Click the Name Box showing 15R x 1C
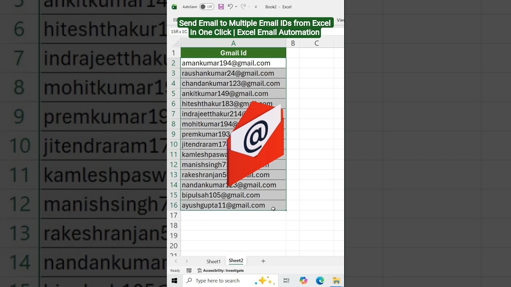Screen dimensions: 511x287 [178, 31]
